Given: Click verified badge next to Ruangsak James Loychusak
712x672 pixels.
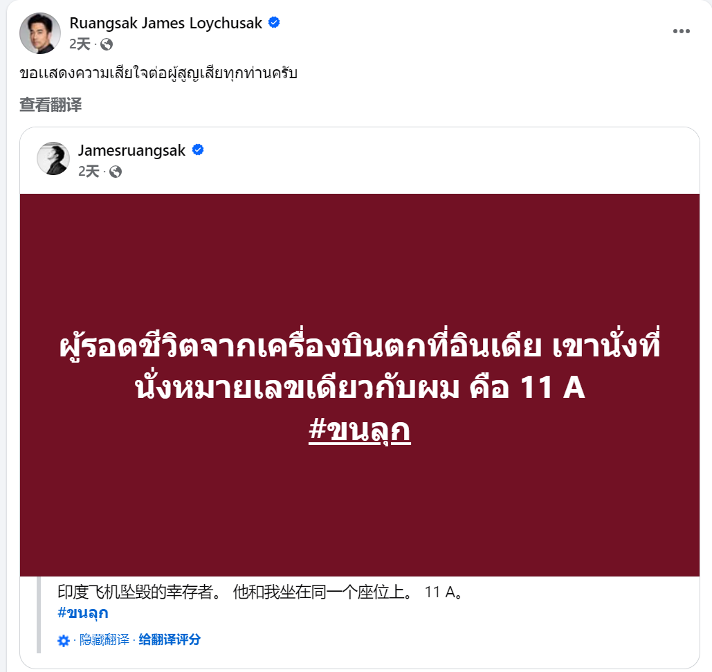Looking at the screenshot, I should [274, 22].
